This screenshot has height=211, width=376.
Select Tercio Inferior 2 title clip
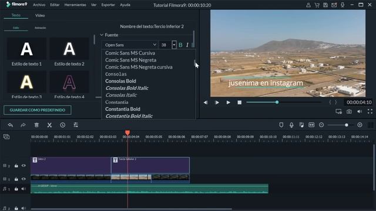point(150,165)
